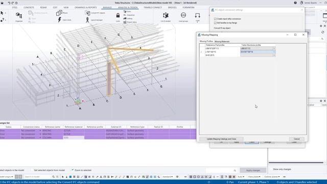Toggle Show only changes option
Image resolution: width=327 pixels, height=184 pixels.
pyautogui.click(x=282, y=169)
